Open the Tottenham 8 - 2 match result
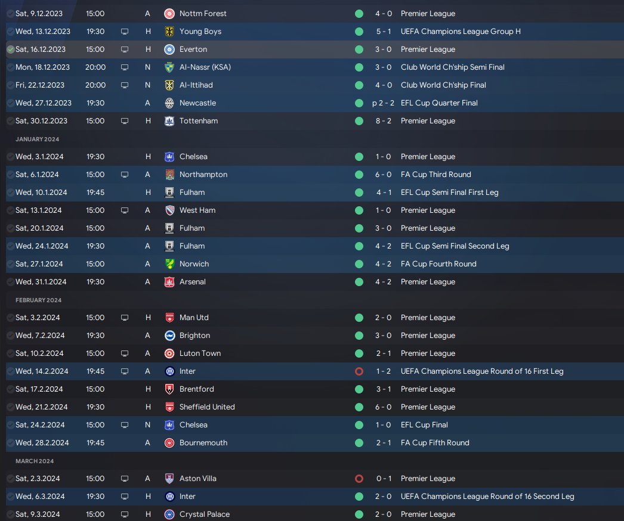This screenshot has width=624, height=521. pos(383,120)
